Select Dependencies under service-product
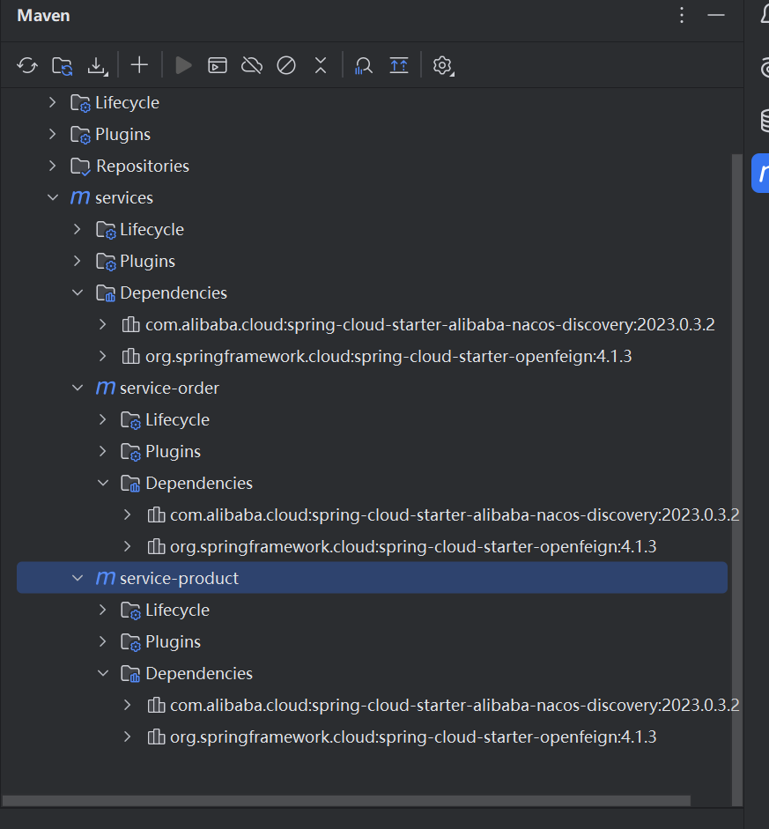Image resolution: width=769 pixels, height=829 pixels. 199,674
